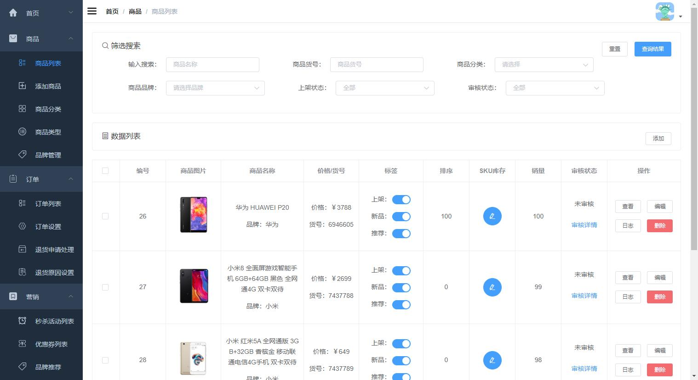Click the return icon beside 退货申请处理
Image resolution: width=698 pixels, height=380 pixels.
[x=22, y=249]
